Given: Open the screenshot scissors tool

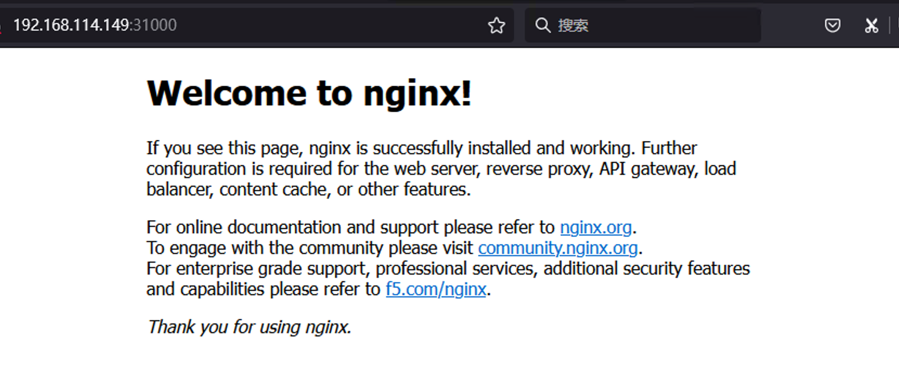Looking at the screenshot, I should coord(871,25).
